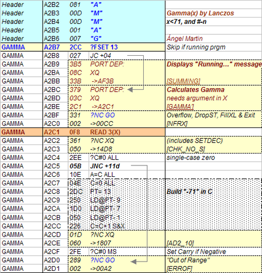Image resolution: width=262 pixels, height=273 pixels.
Task: Select the '->14D8' target cell
Action: coord(101,149)
